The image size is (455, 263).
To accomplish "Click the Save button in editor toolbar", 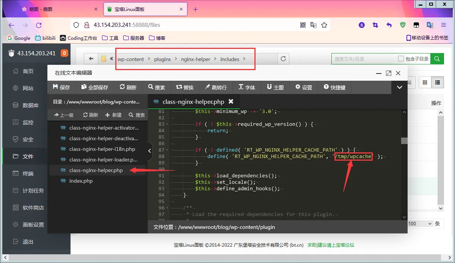I will [x=61, y=87].
